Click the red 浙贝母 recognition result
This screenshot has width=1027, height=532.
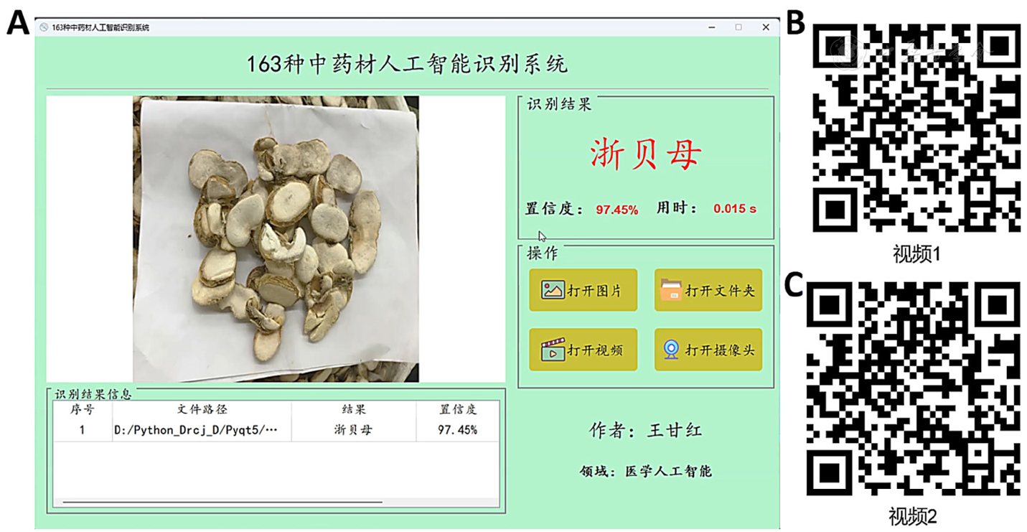pyautogui.click(x=645, y=154)
